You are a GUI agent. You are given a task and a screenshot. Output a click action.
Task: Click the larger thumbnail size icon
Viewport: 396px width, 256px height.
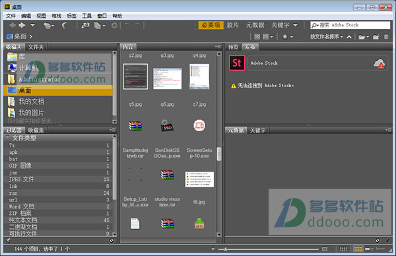point(325,249)
